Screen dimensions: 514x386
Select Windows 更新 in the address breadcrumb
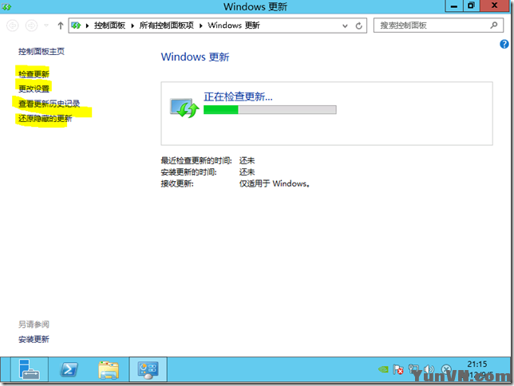[x=234, y=26]
